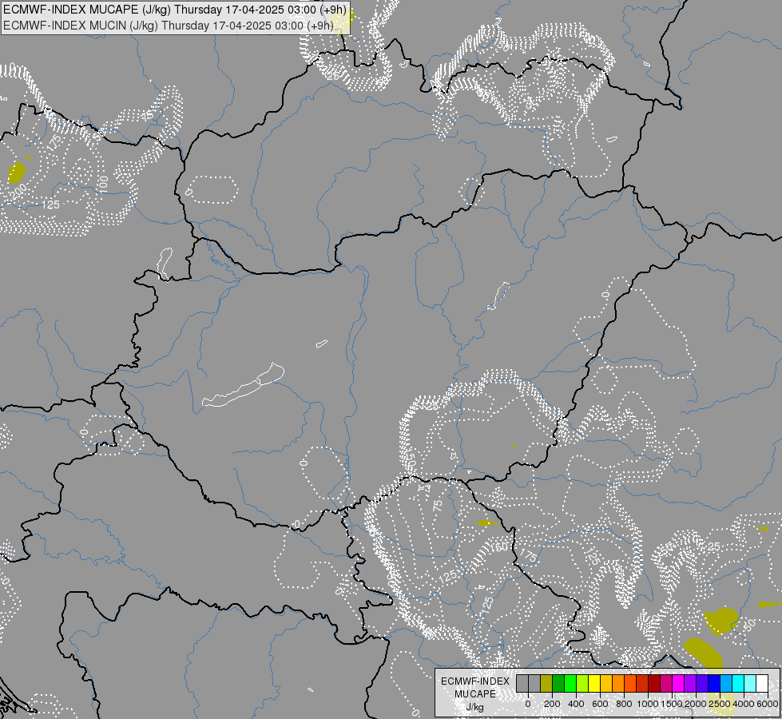Click the legend label '6000'
Viewport: 782px width, 719px height.
point(768,704)
